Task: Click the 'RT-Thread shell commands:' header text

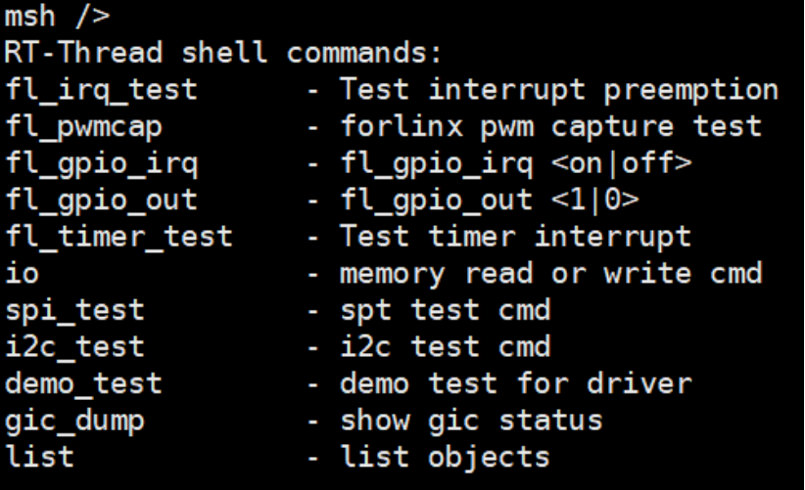Action: pos(223,52)
